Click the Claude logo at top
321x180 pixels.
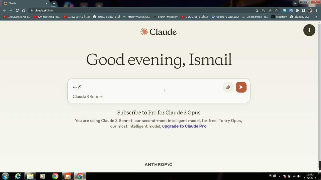pos(158,32)
